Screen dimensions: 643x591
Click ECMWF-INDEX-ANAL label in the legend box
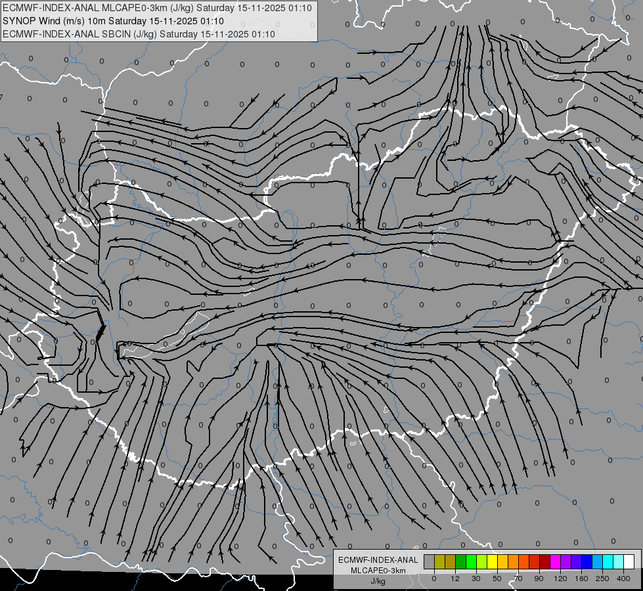coord(378,560)
